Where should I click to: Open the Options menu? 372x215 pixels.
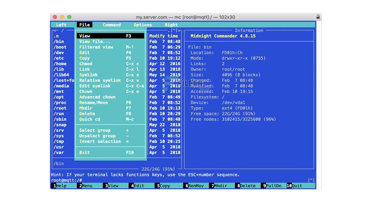point(142,25)
